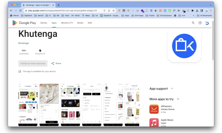
Task: Show more bookmarks via overflow chevron
Action: coord(193,16)
